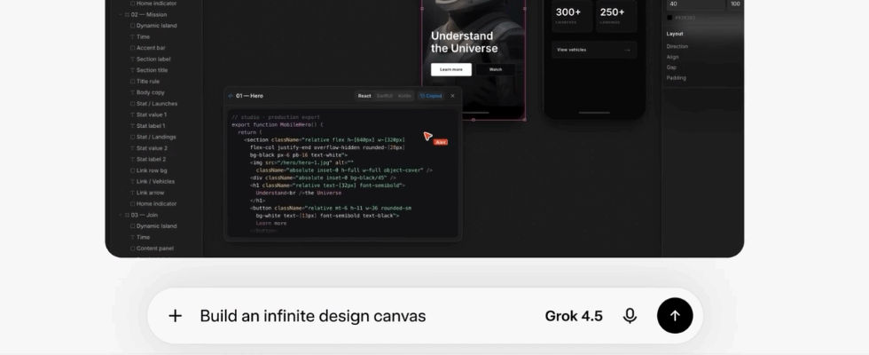869x355 pixels.
Task: Click the Gap property label
Action: pyautogui.click(x=671, y=67)
